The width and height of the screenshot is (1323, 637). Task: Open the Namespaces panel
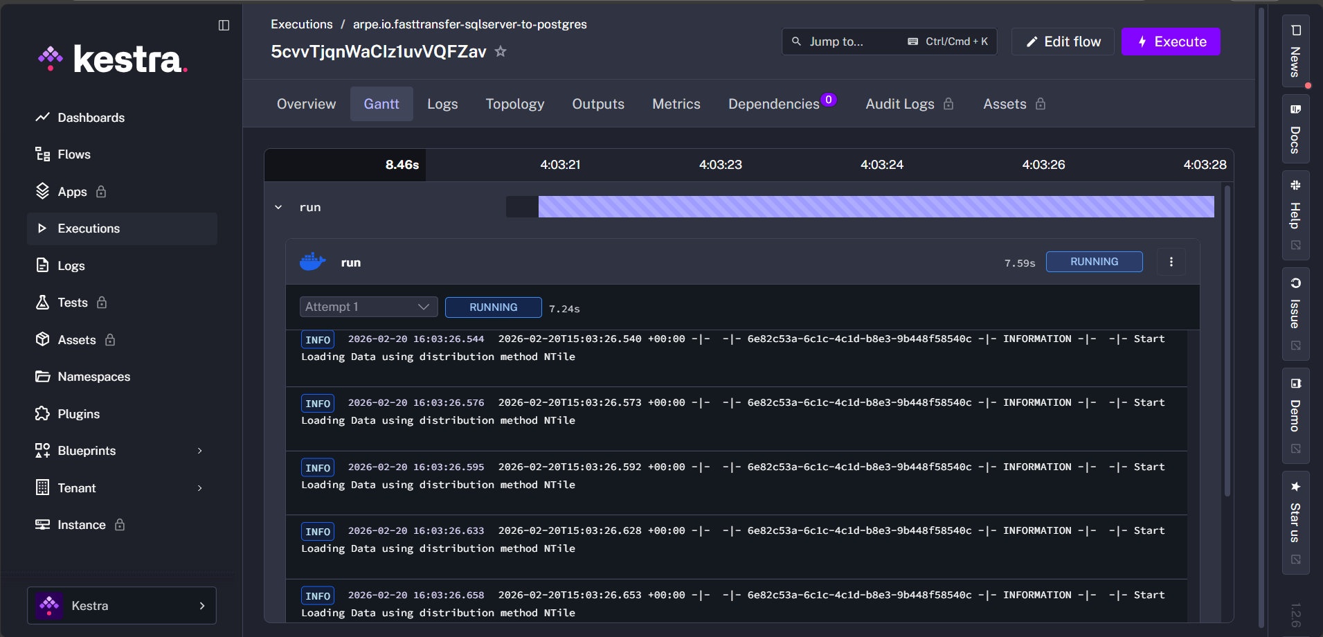(x=94, y=376)
